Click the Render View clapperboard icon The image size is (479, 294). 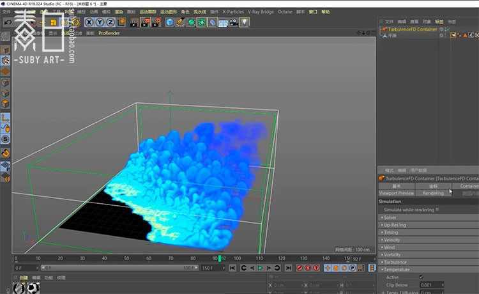coord(133,22)
